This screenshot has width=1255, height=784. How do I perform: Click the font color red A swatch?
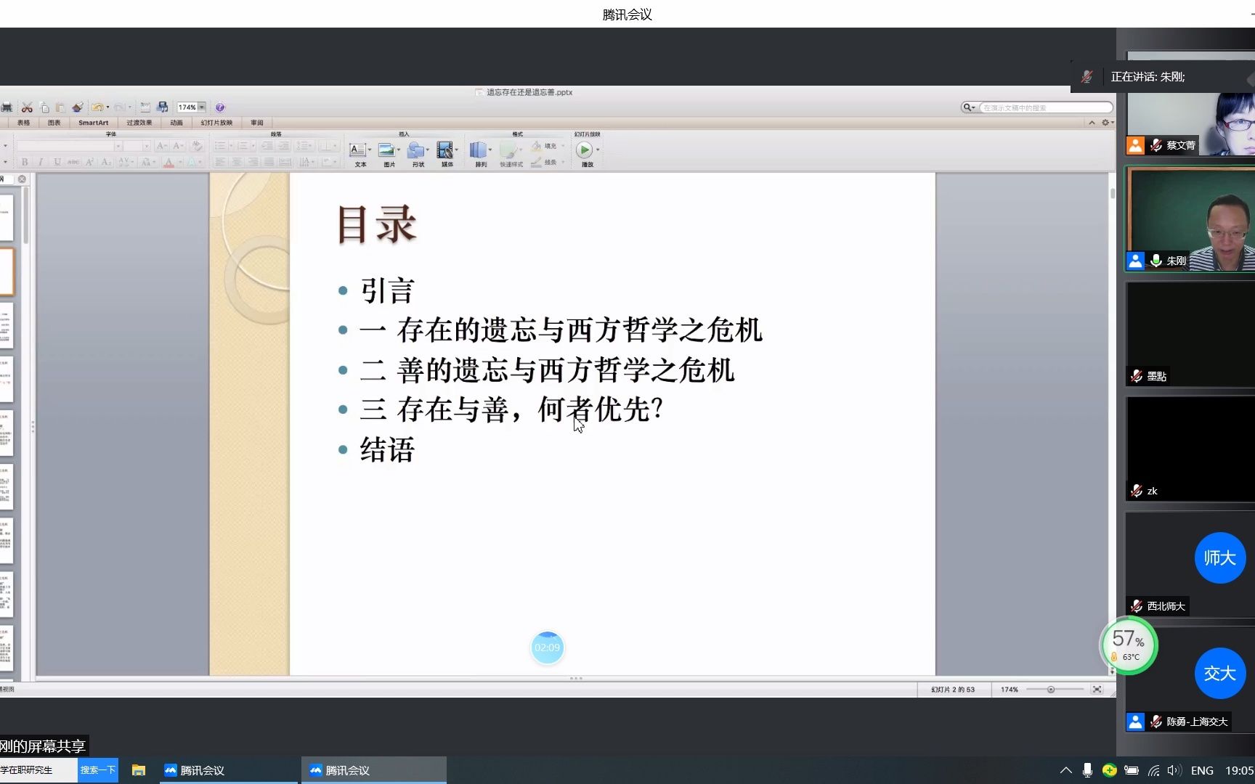[x=168, y=162]
